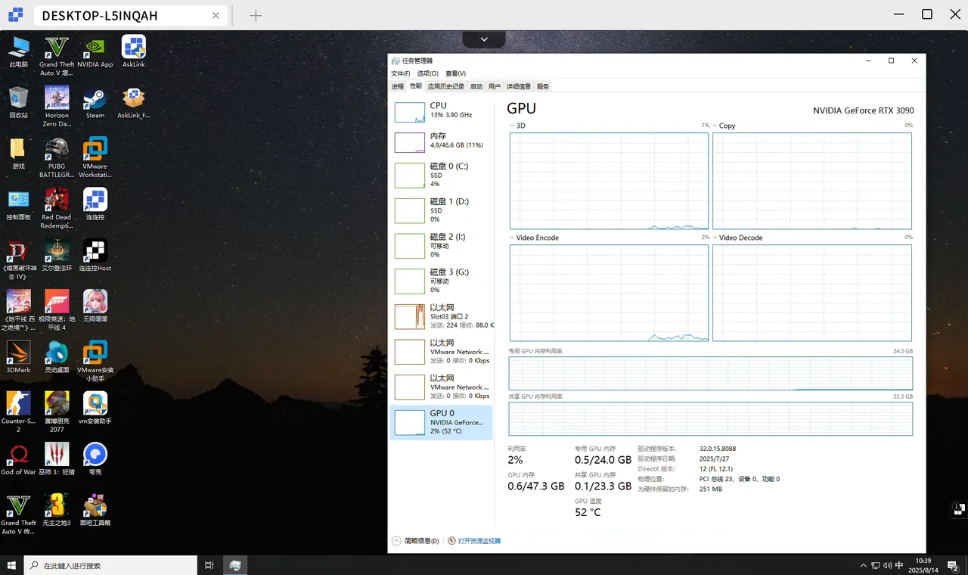Click the 打开资源监视器 link
968x575 pixels.
[479, 541]
